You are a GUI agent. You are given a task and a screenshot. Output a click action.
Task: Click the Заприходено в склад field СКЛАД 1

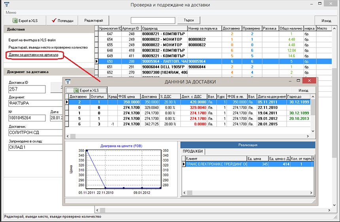tap(36, 147)
